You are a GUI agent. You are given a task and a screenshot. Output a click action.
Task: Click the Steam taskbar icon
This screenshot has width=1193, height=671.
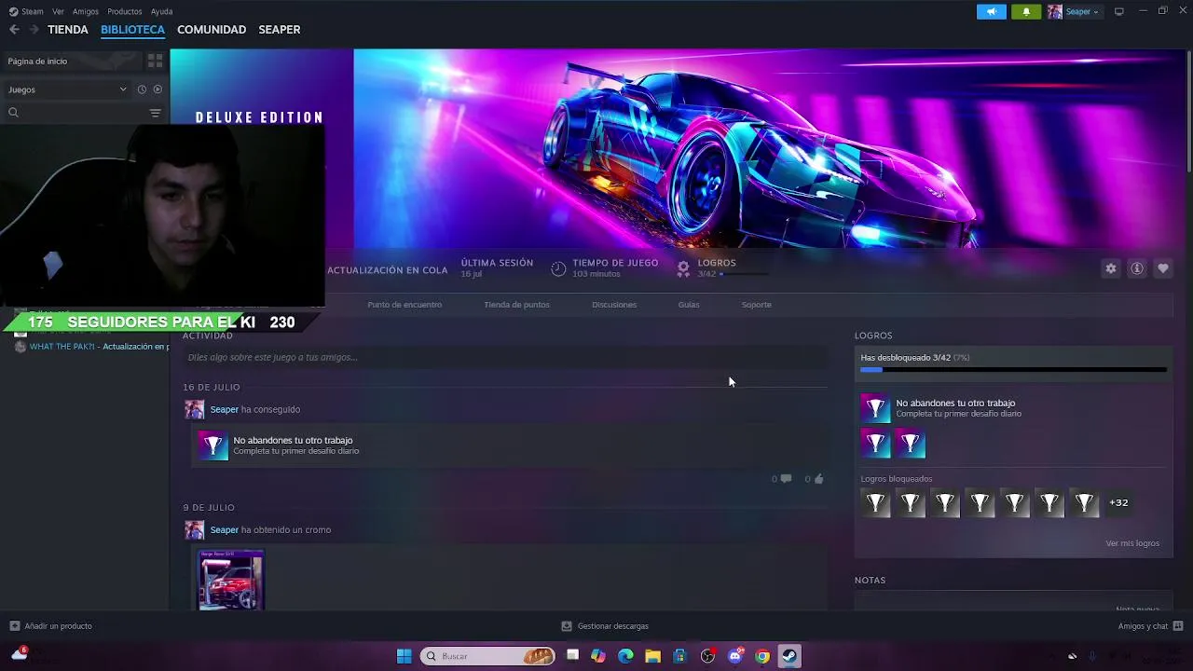click(x=789, y=656)
